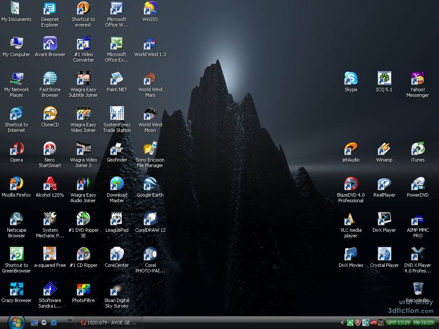Open the Recycle Bin
439x329 pixels.
[418, 289]
